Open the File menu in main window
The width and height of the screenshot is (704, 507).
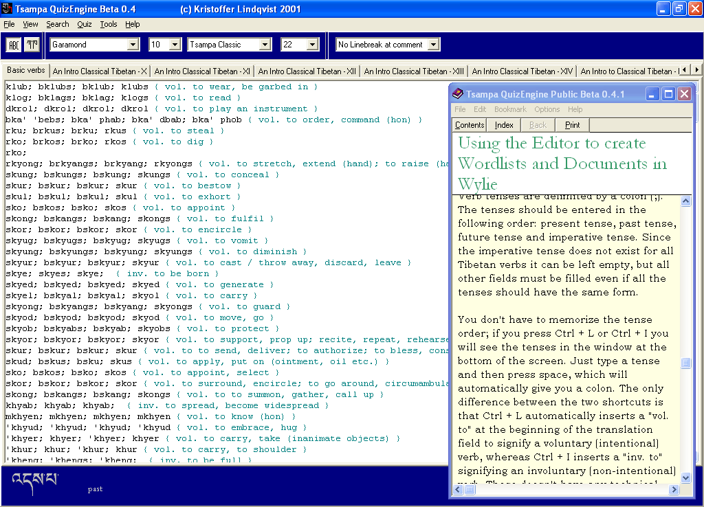point(9,24)
